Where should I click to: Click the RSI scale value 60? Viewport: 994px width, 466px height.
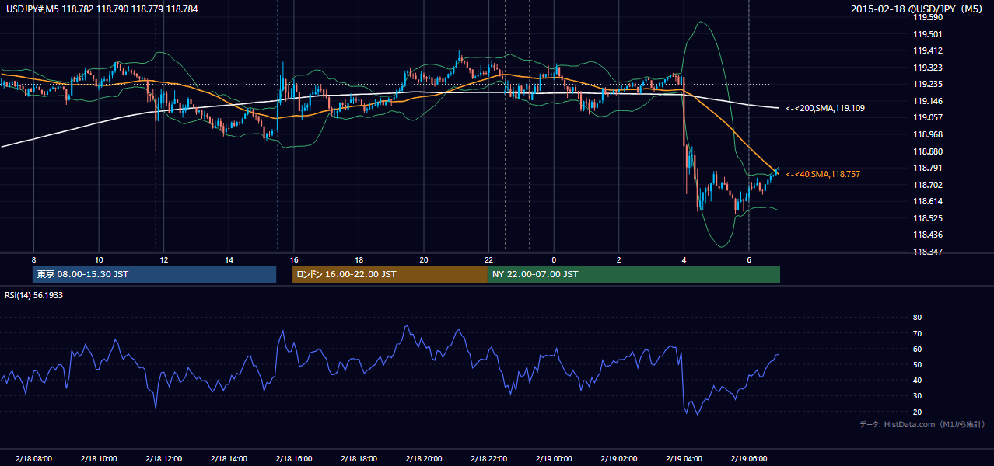(x=917, y=349)
